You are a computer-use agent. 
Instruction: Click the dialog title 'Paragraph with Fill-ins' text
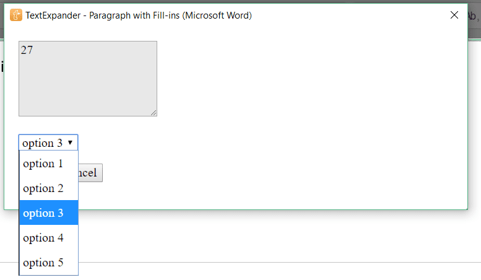(x=134, y=15)
